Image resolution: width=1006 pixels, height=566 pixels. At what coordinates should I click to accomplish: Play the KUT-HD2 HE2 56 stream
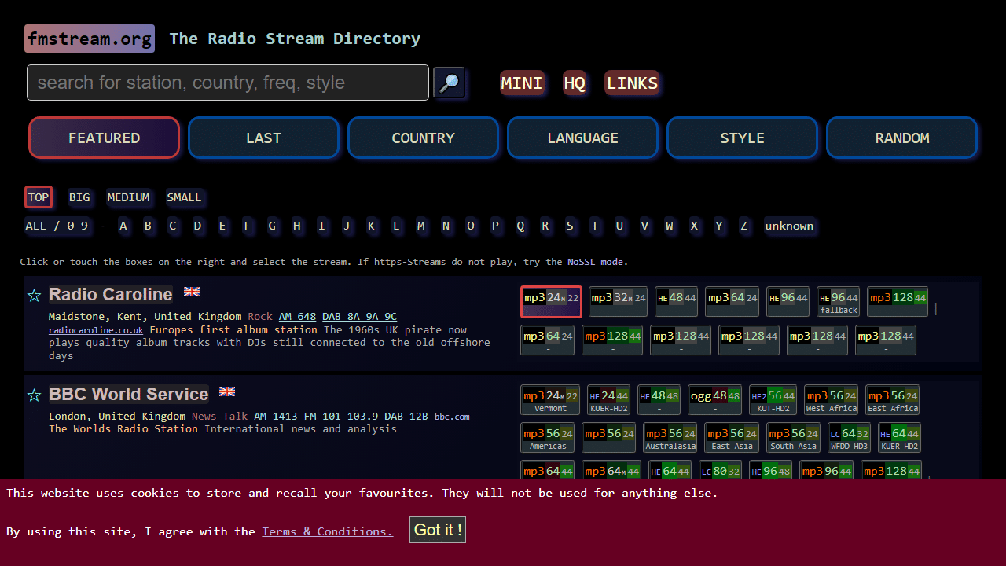[x=773, y=400]
